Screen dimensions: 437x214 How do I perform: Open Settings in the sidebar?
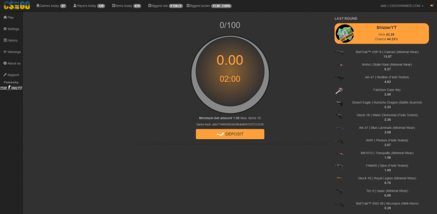pyautogui.click(x=11, y=29)
